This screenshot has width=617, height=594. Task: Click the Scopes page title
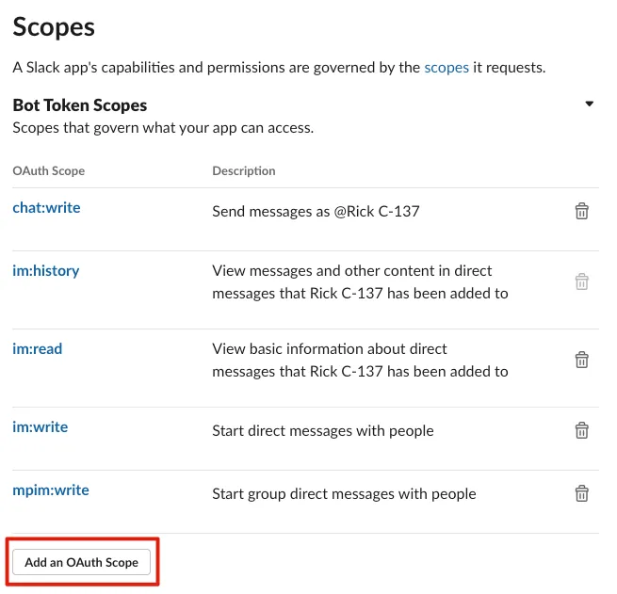click(x=54, y=25)
